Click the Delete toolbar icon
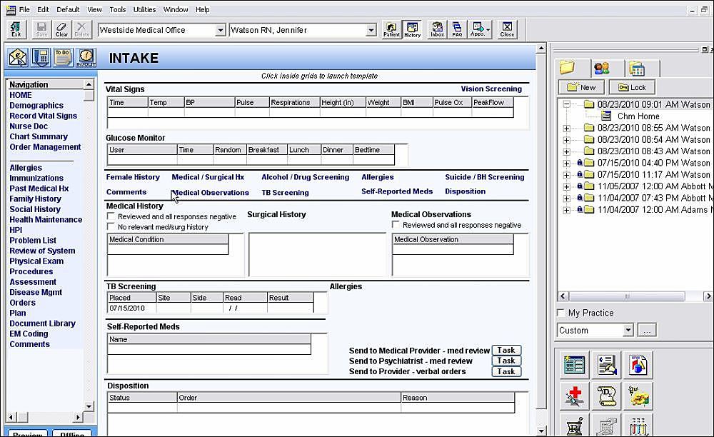This screenshot has width=714, height=437. click(81, 29)
